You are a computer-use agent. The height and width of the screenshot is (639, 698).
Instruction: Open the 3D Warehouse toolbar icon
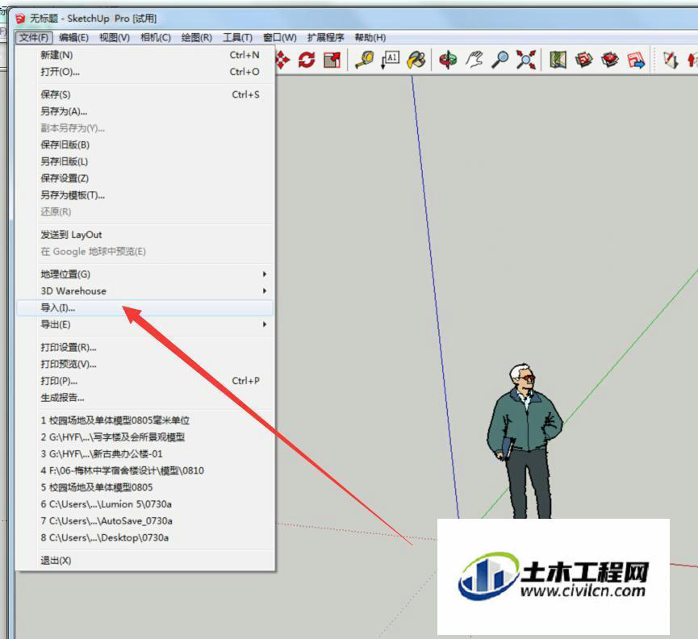pos(583,60)
